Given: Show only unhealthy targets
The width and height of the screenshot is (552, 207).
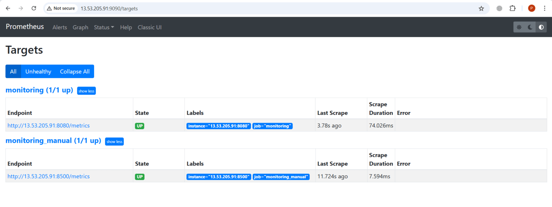Looking at the screenshot, I should pos(38,71).
